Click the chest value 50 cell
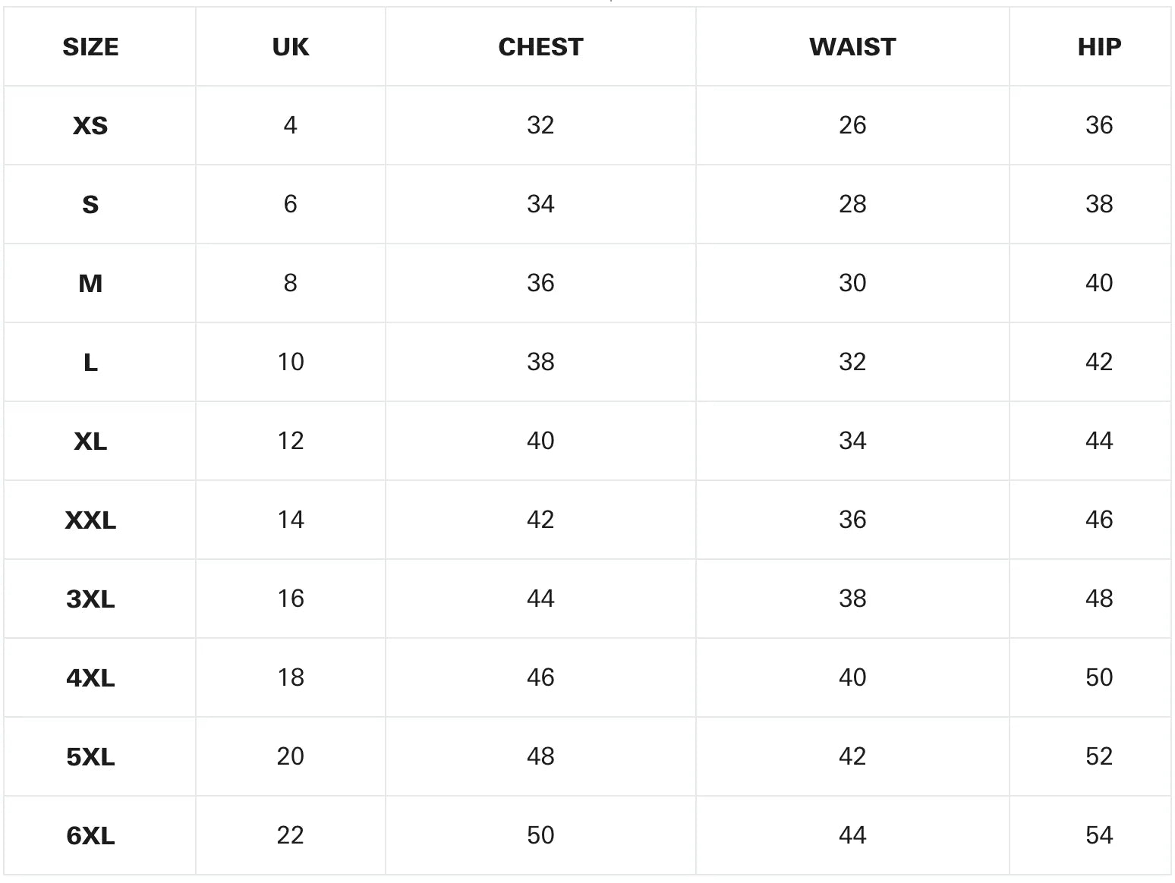 point(540,835)
